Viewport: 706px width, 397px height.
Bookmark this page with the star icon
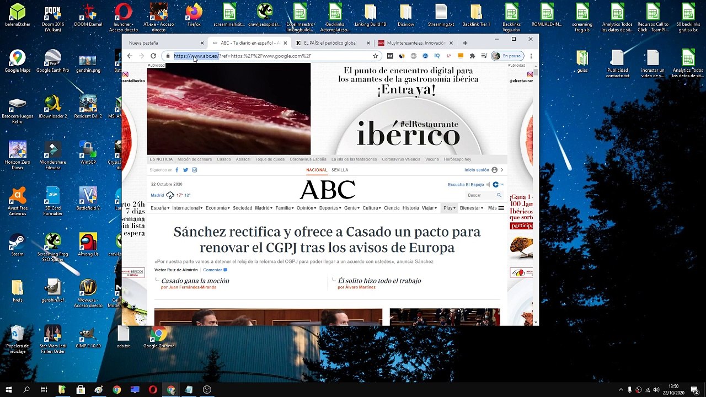point(375,56)
